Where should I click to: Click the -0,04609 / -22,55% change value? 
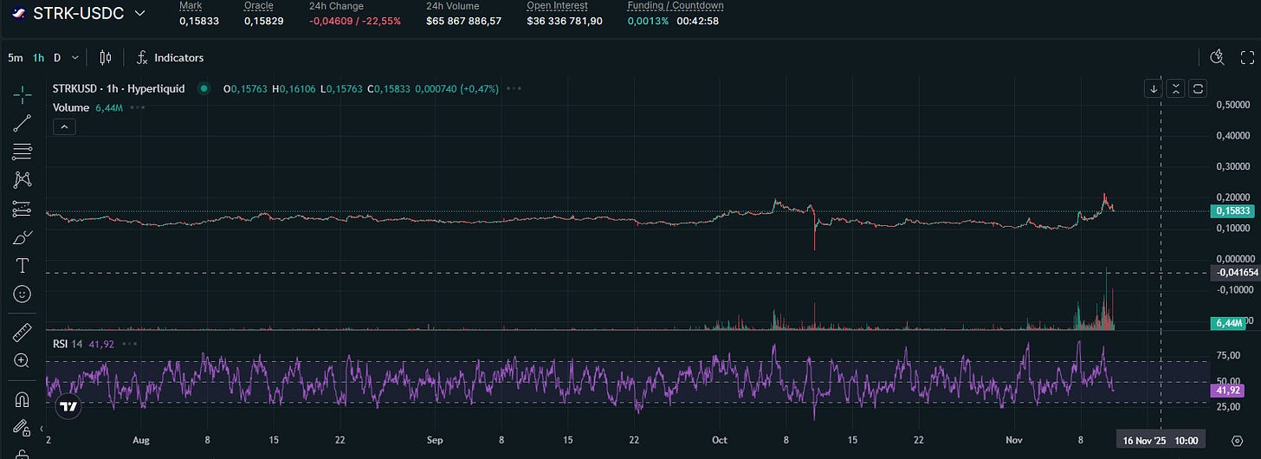pyautogui.click(x=355, y=20)
